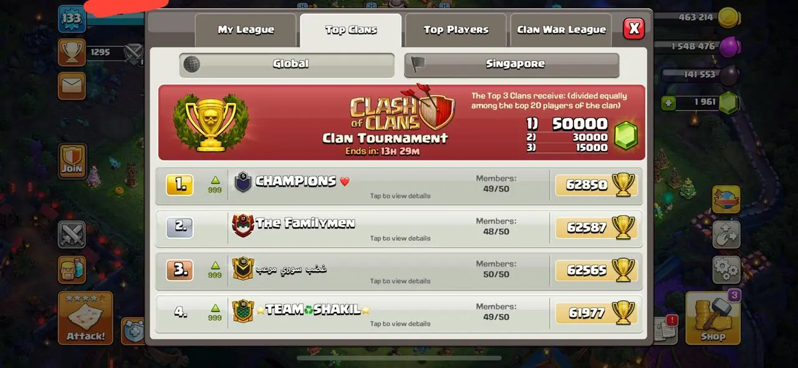Open TEAM SHAKIL clan row
798x368 pixels.
pyautogui.click(x=399, y=313)
